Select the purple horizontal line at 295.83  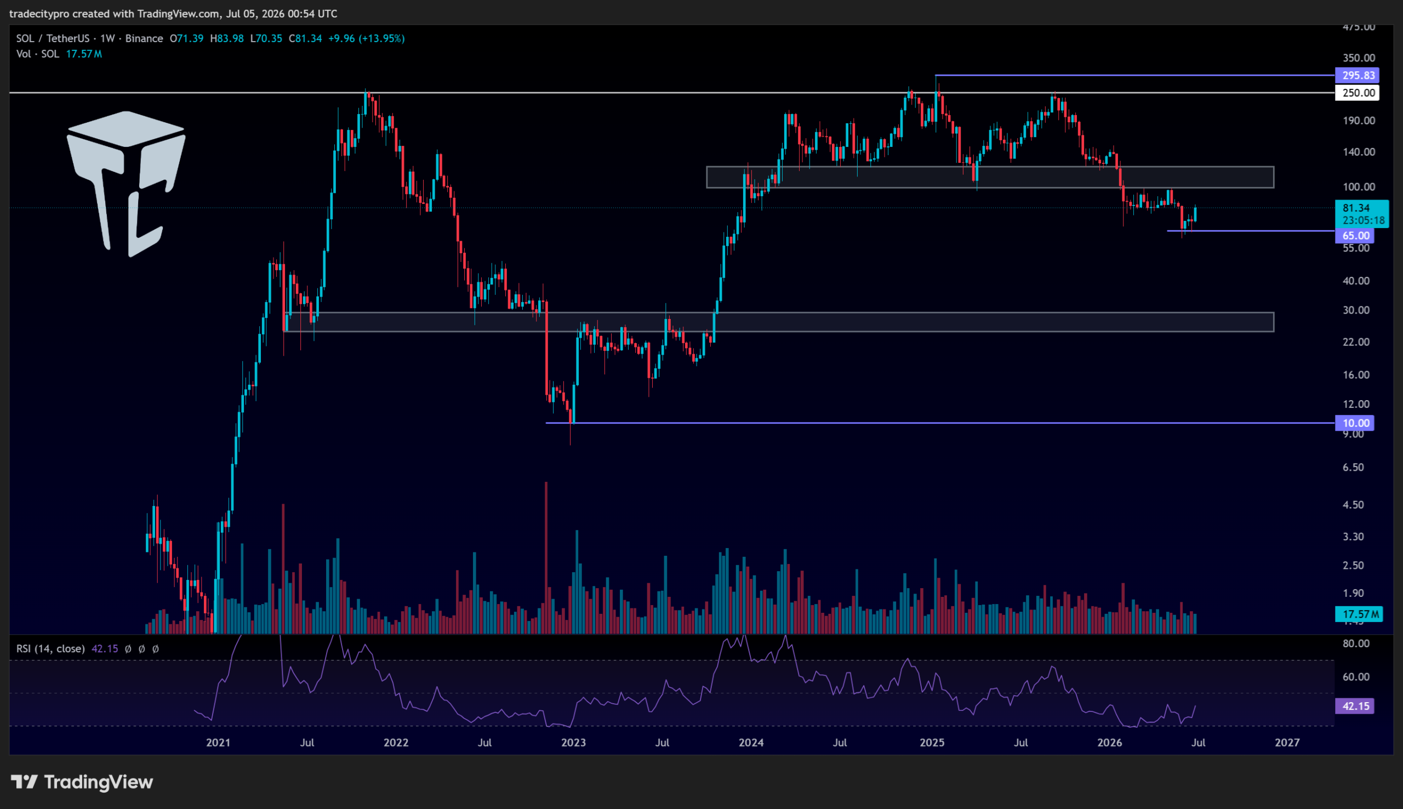pos(1134,75)
